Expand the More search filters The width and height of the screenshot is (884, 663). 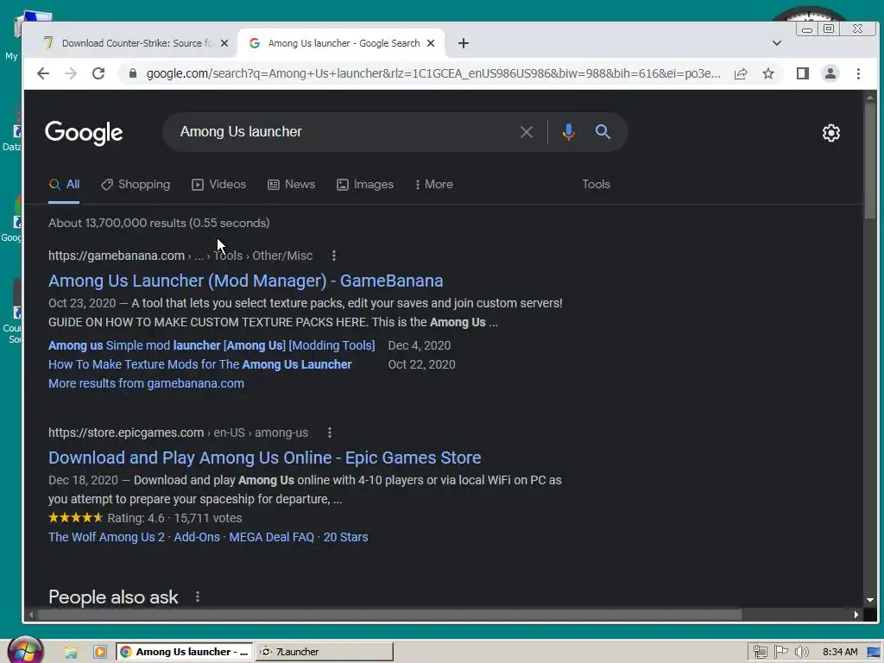point(433,185)
